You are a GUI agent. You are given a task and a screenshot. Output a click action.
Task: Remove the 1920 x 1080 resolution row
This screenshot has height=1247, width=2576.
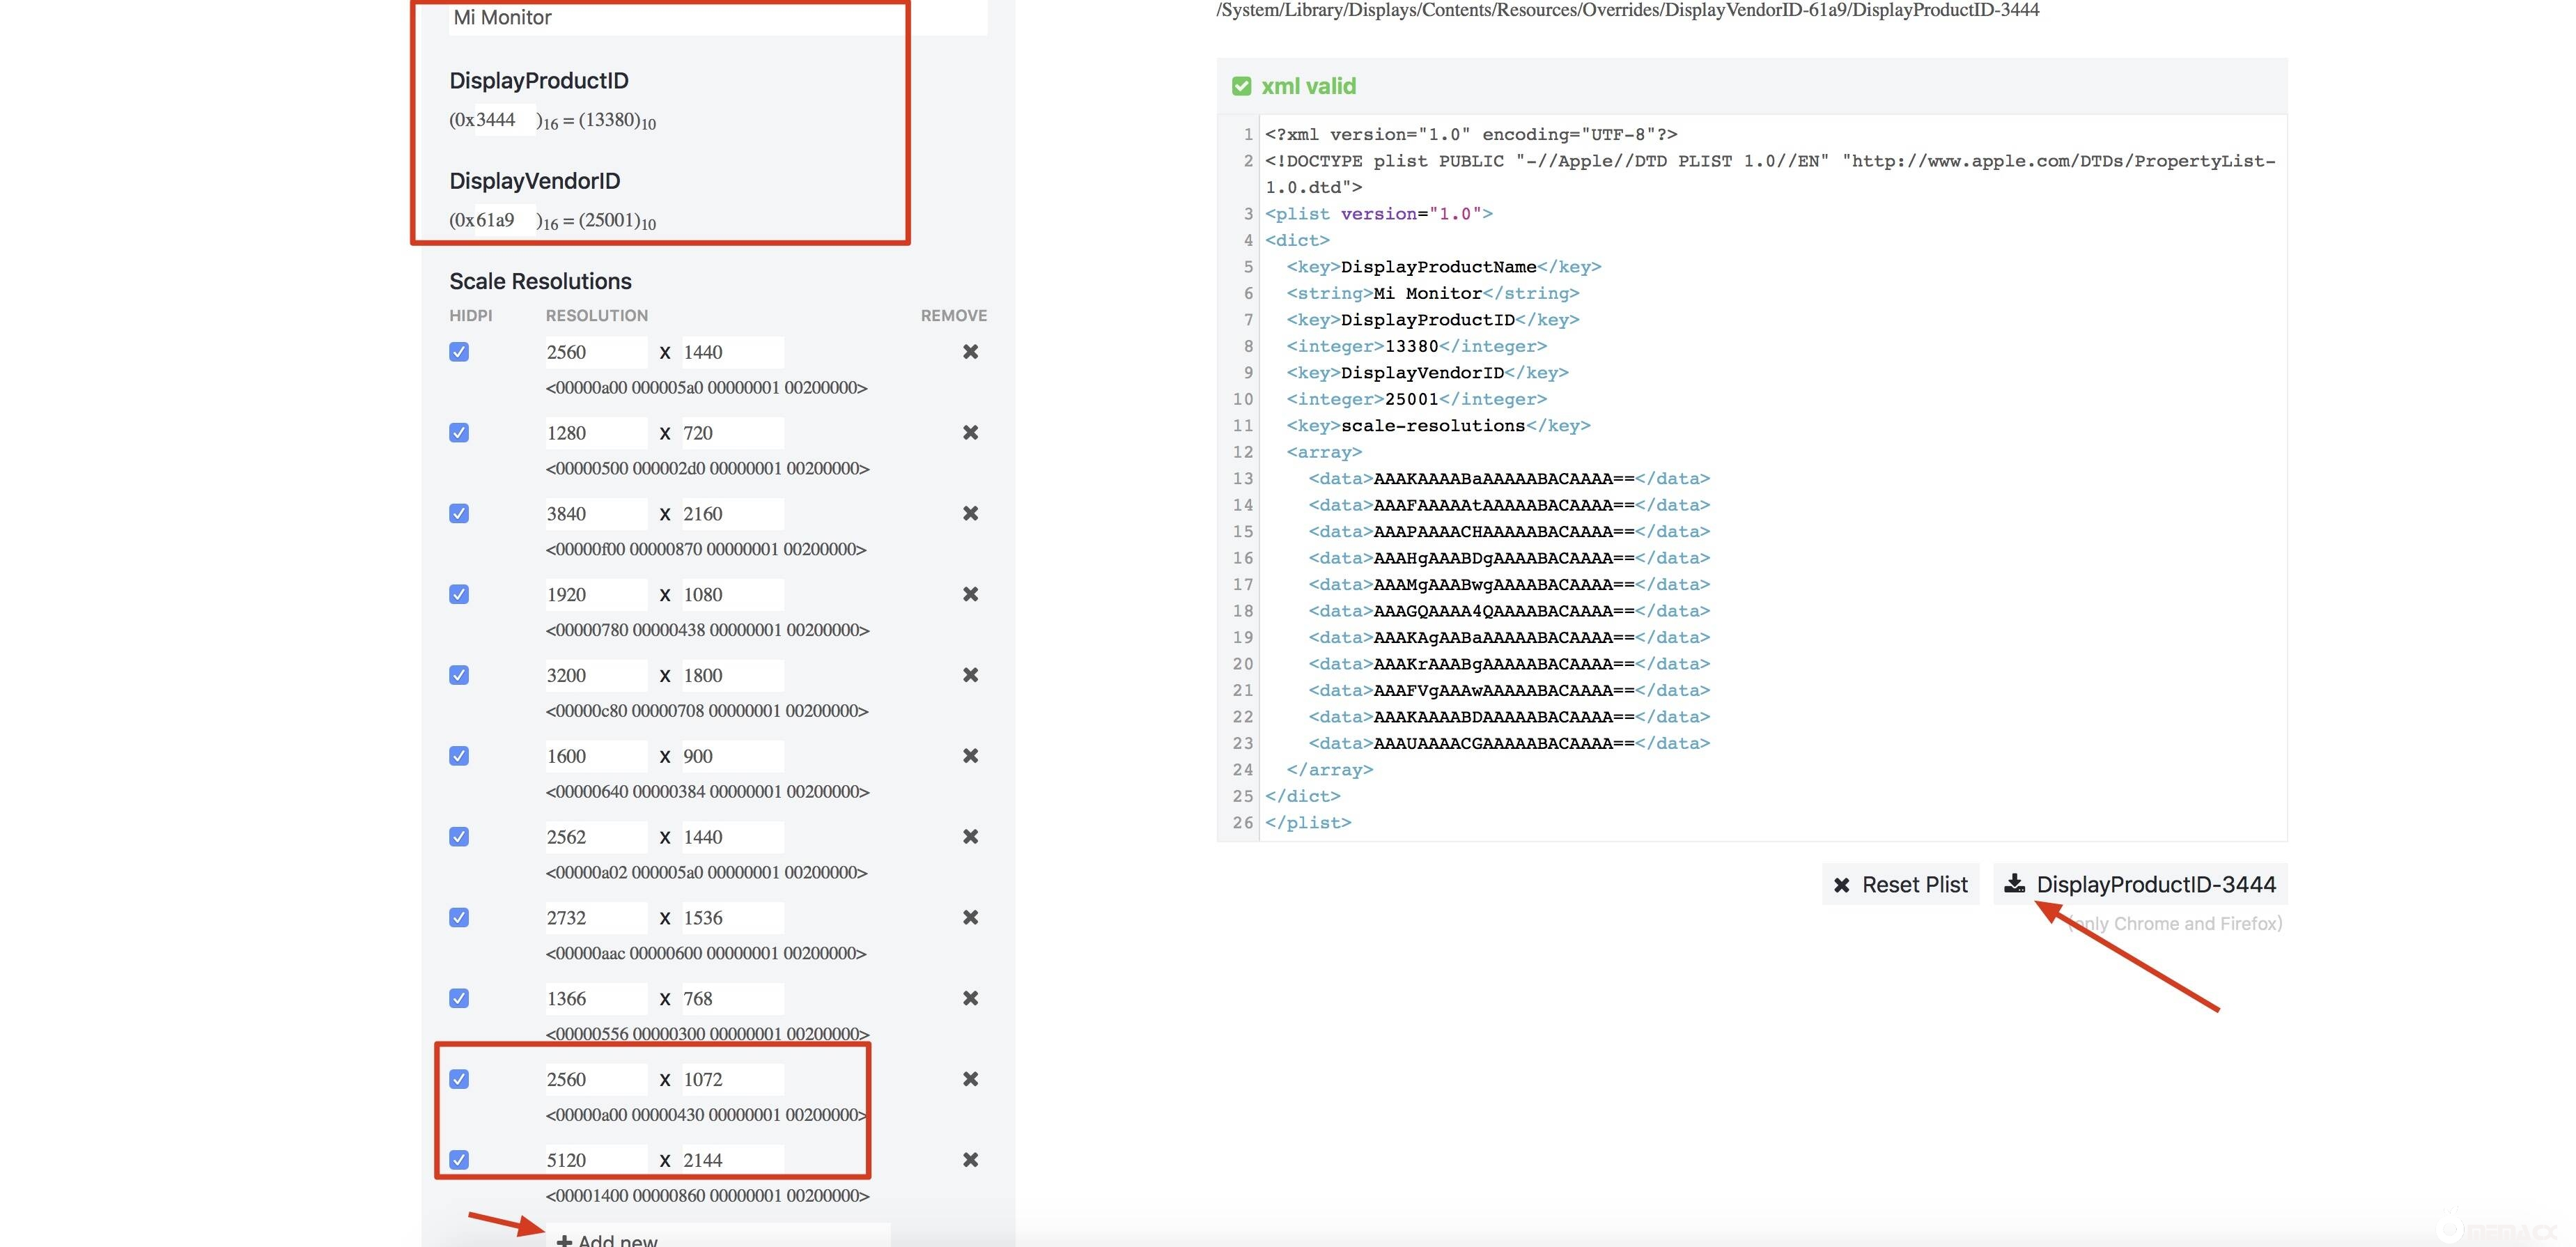pyautogui.click(x=969, y=594)
